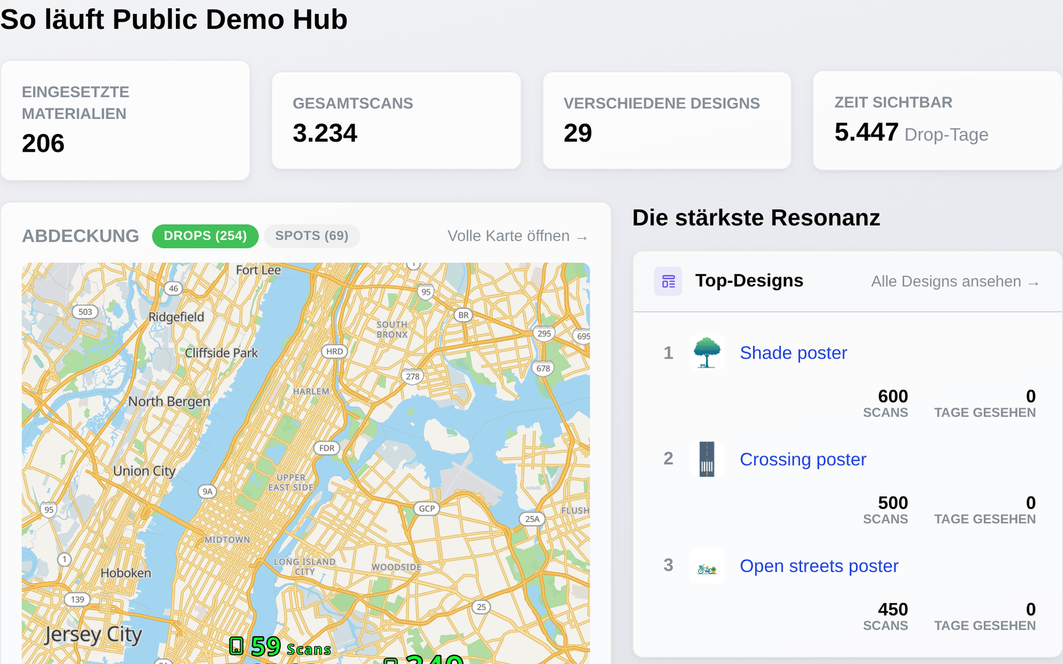Click the GCP road badge on the map
This screenshot has width=1063, height=664.
click(x=427, y=509)
